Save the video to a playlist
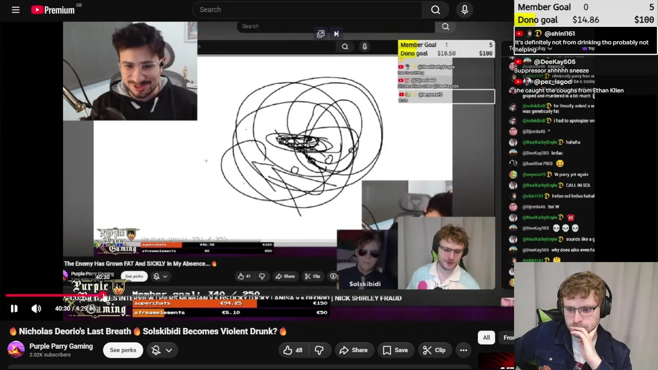Screen dimensions: 658x370 pos(395,350)
